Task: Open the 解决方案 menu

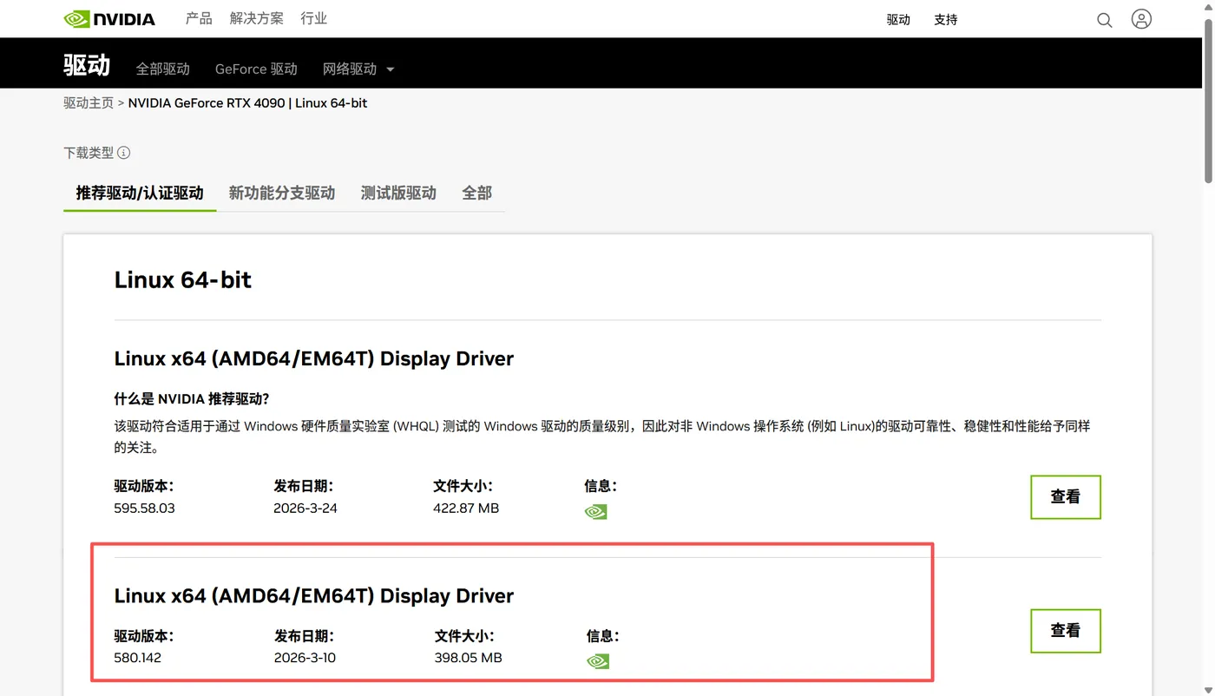Action: 256,18
